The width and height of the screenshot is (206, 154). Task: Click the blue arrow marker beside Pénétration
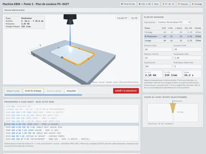pyautogui.click(x=145, y=36)
